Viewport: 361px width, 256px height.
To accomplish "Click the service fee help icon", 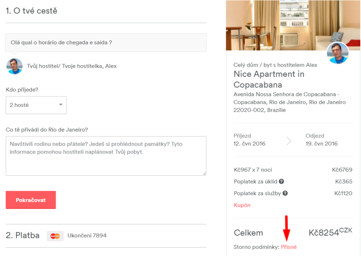I will [285, 193].
